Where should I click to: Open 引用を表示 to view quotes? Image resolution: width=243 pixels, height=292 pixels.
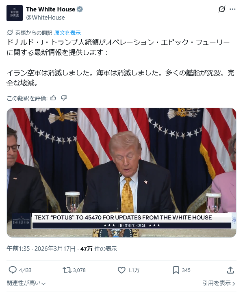tap(219, 283)
